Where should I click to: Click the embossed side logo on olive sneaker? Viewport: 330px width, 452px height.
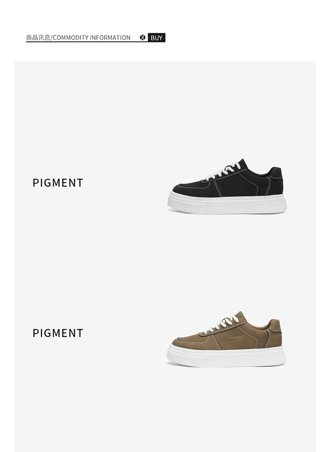[233, 339]
